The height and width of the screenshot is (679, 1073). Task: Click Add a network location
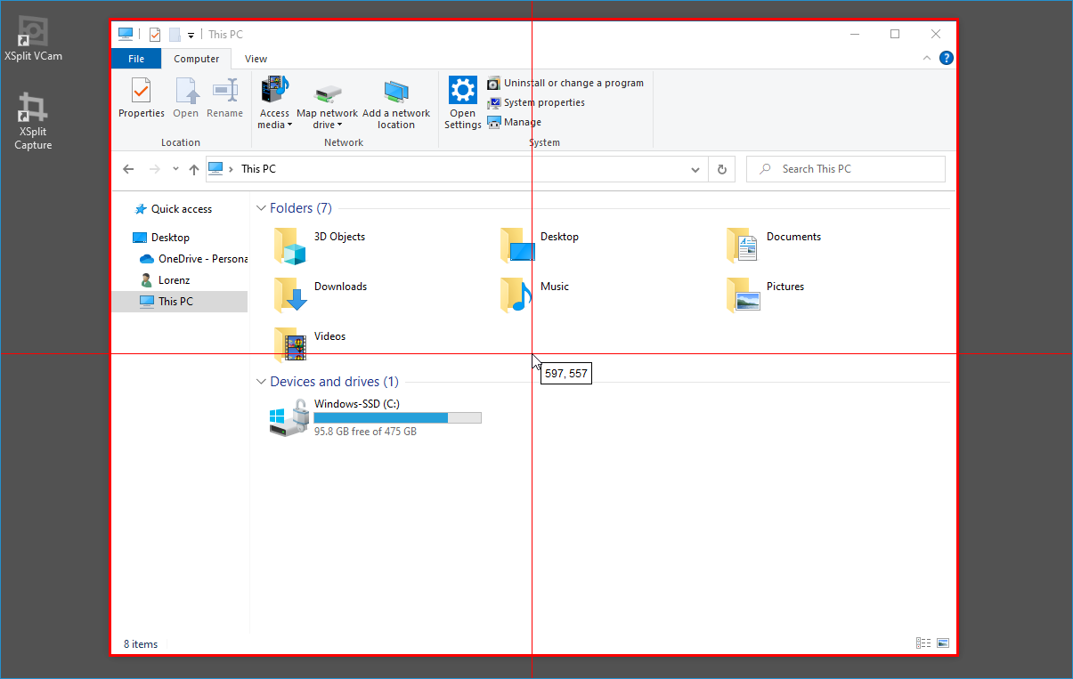click(396, 103)
